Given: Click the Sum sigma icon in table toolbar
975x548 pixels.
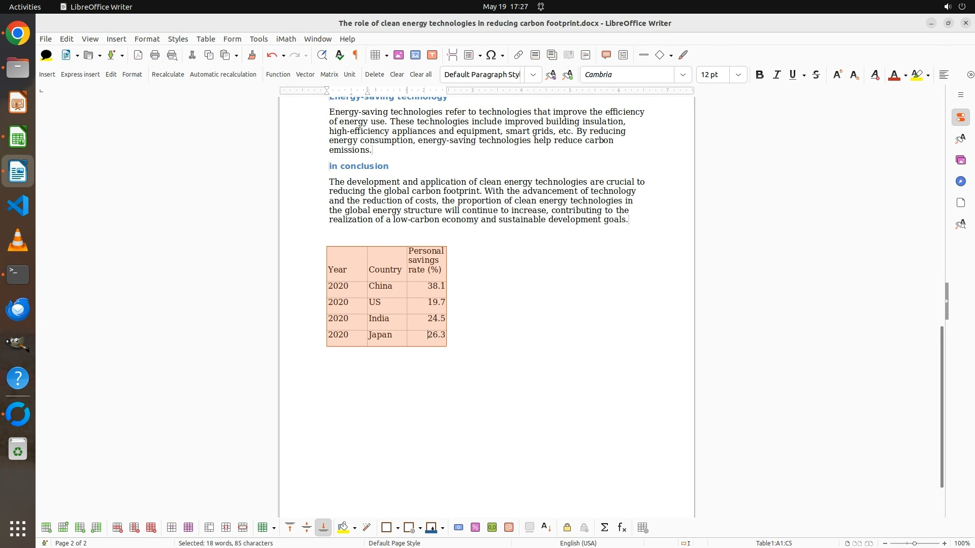Looking at the screenshot, I should 604,528.
